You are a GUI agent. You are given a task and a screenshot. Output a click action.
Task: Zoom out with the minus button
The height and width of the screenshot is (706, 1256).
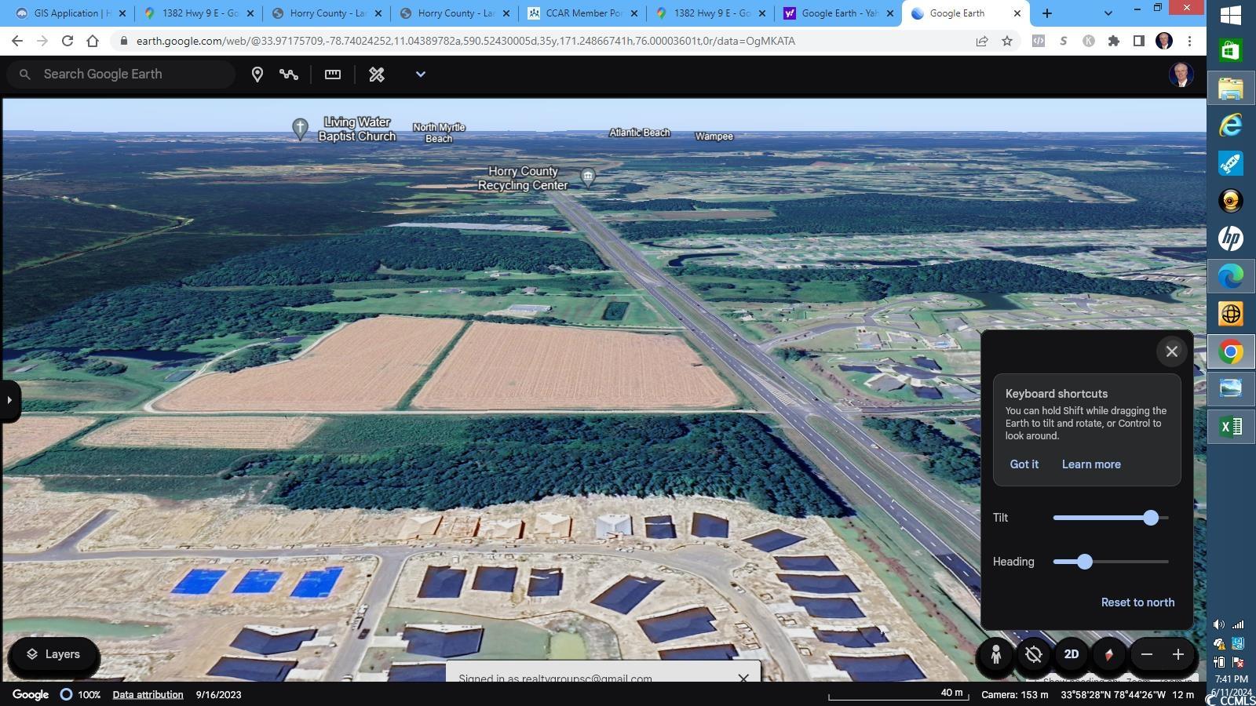1147,655
